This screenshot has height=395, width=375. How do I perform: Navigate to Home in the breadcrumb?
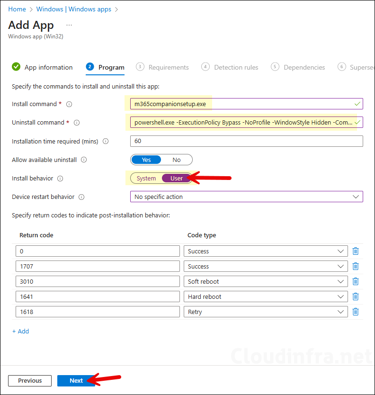coord(17,9)
